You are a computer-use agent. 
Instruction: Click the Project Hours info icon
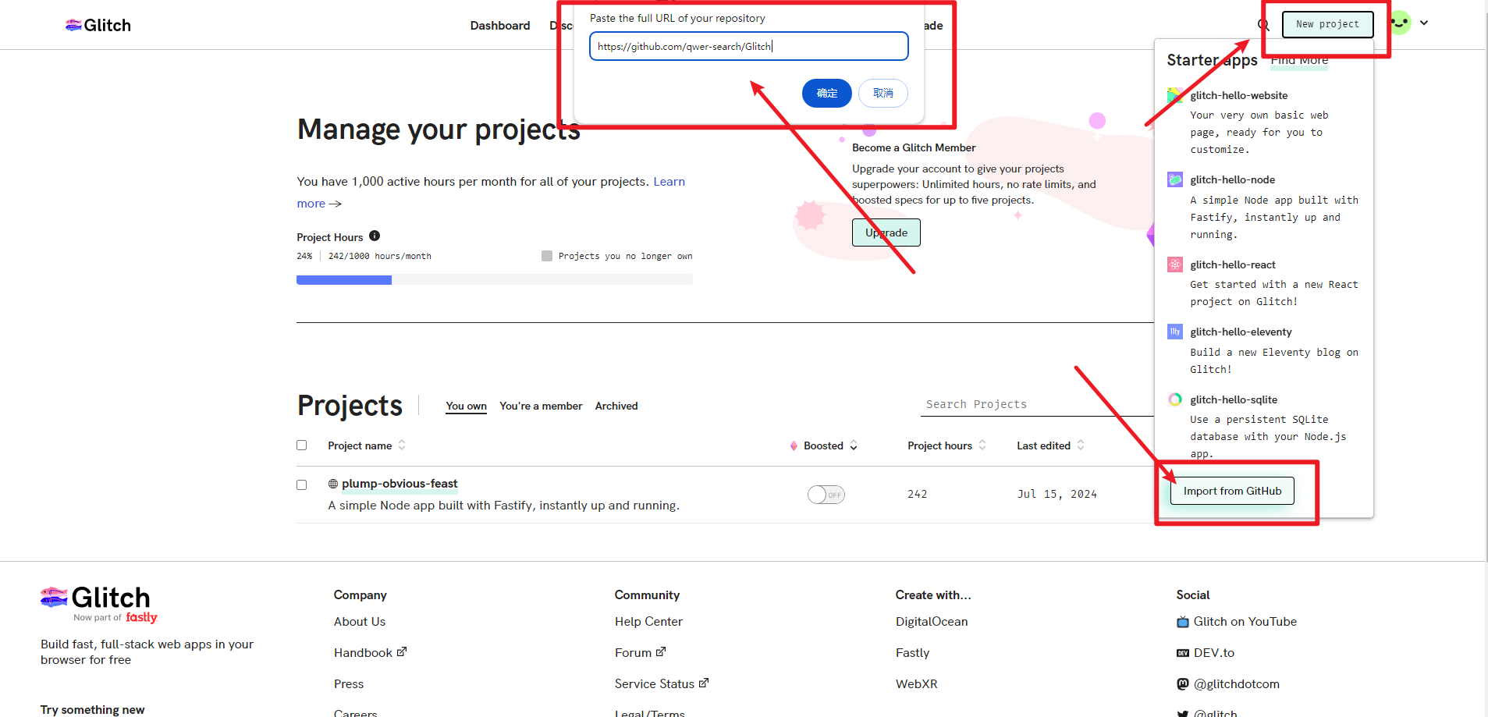coord(375,236)
